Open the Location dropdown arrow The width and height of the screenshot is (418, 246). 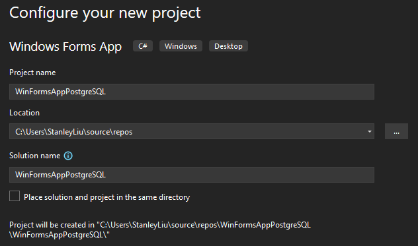[369, 131]
